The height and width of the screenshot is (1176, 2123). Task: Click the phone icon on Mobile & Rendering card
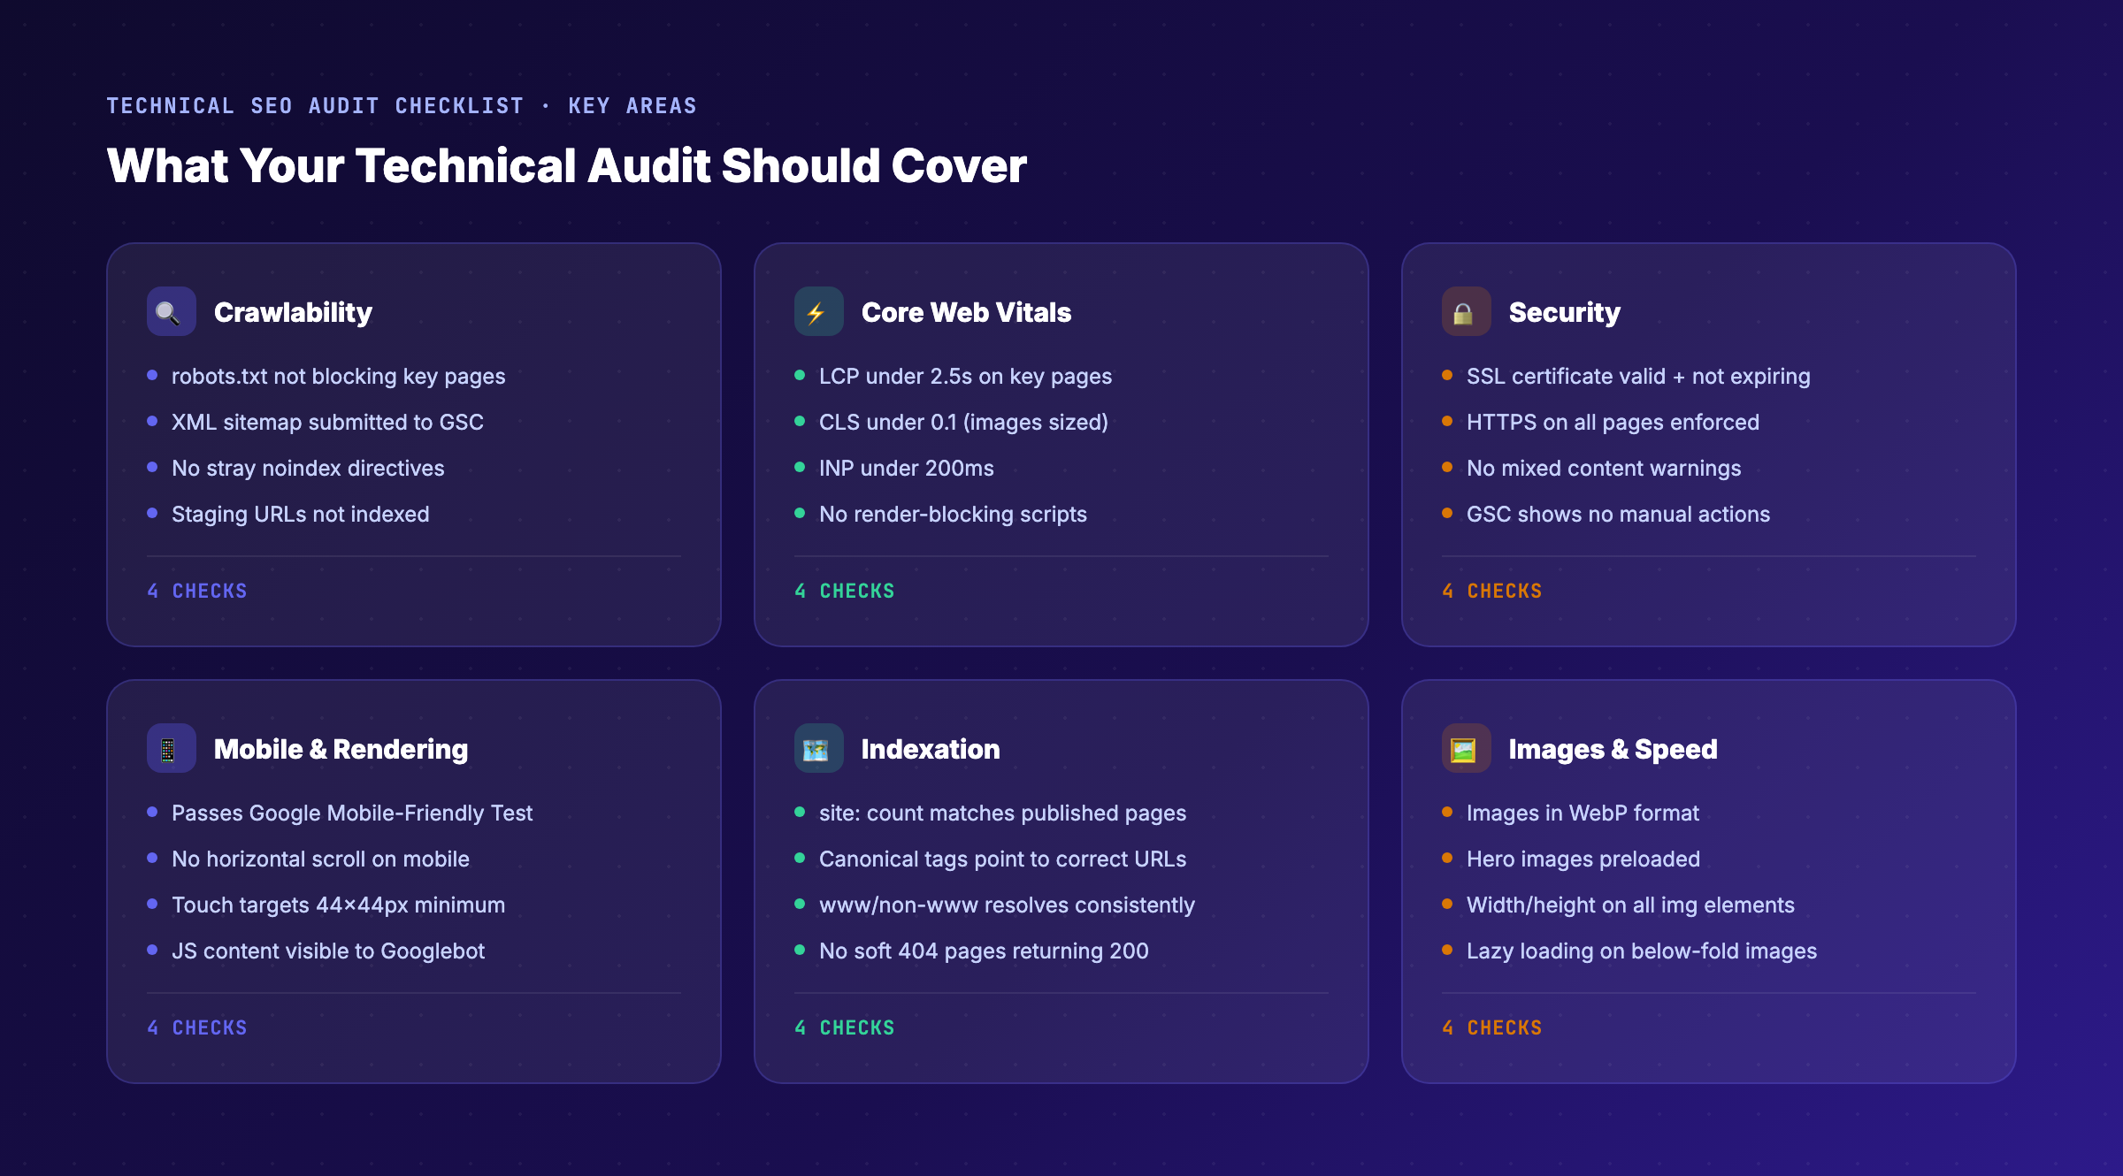171,748
